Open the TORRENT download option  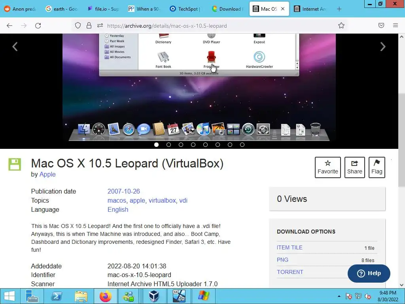pyautogui.click(x=290, y=272)
